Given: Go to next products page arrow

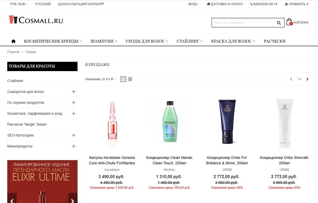Looking at the screenshot, I should coord(307,79).
